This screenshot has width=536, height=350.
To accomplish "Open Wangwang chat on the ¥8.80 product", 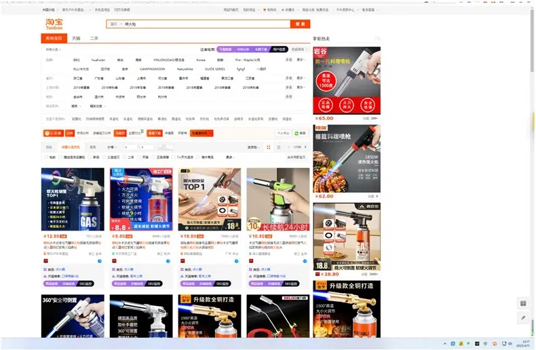I will coord(168,261).
